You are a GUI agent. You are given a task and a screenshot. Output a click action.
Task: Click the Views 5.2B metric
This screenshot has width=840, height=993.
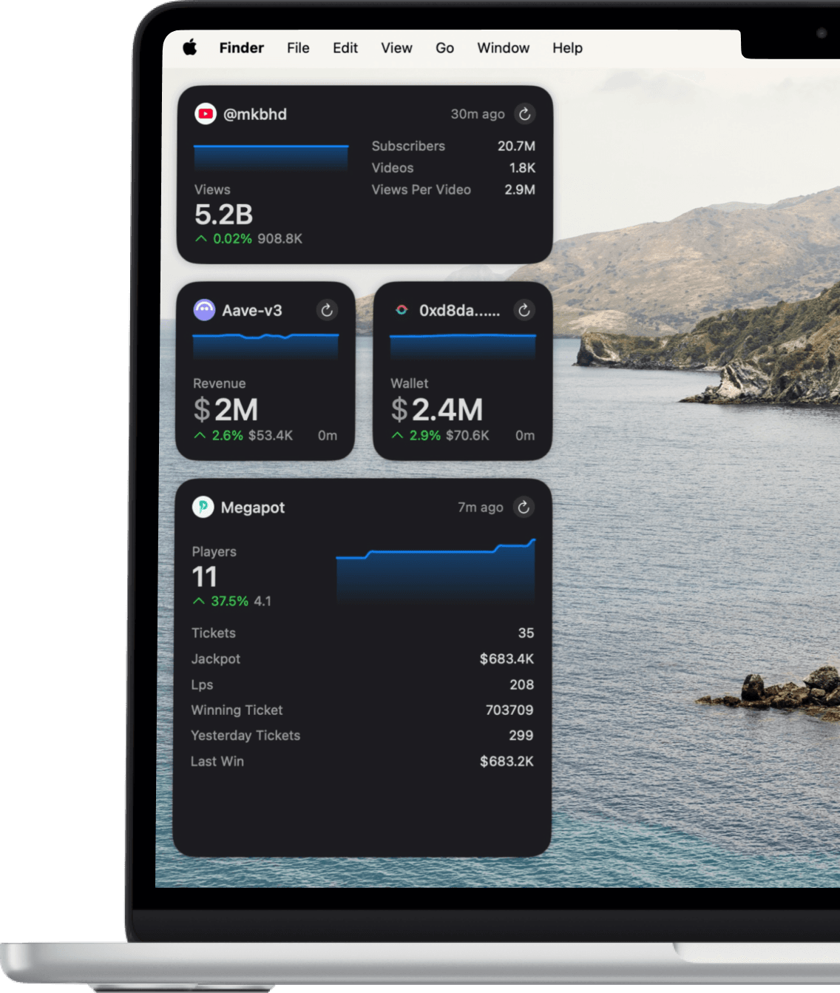click(x=223, y=215)
